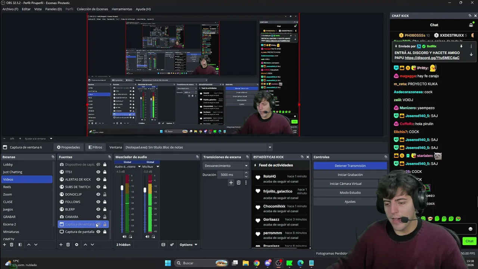
Task: Move the selected source down
Action: point(92,245)
